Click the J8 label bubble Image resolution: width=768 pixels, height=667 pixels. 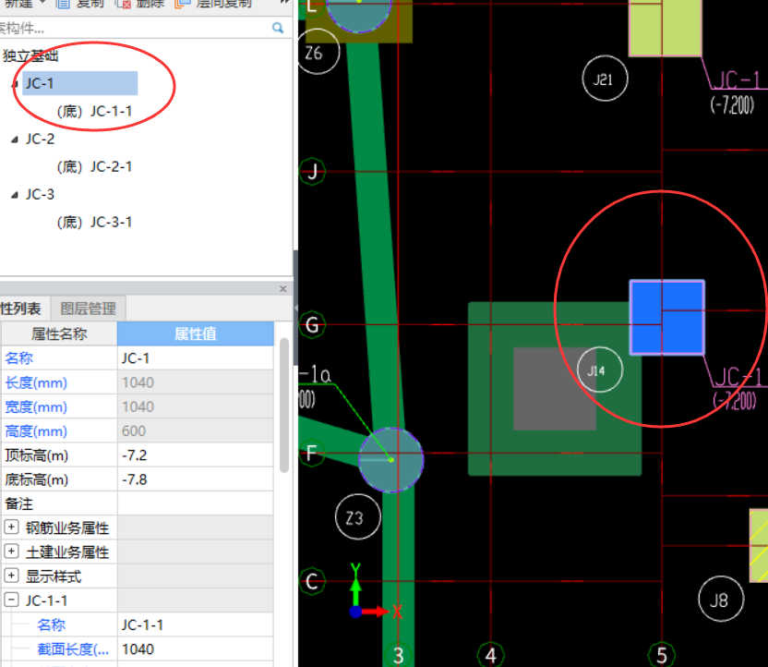point(721,599)
